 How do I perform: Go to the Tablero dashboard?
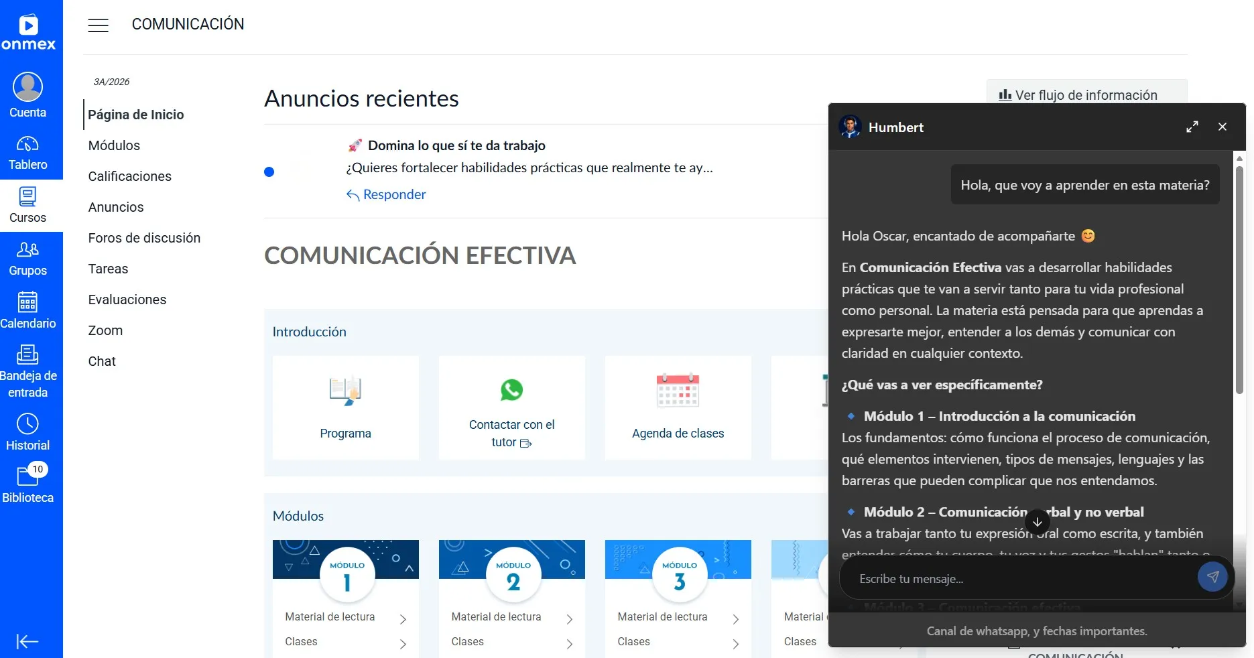(27, 153)
